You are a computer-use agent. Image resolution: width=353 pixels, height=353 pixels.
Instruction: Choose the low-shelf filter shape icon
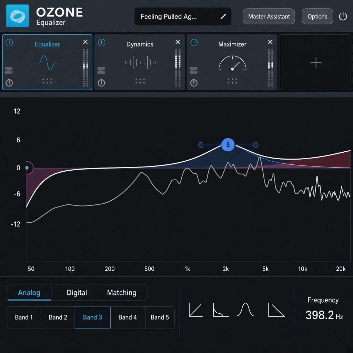[x=221, y=310]
